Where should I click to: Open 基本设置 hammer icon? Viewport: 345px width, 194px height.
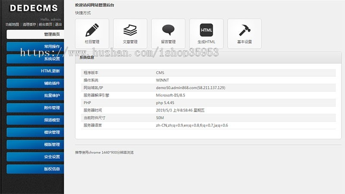click(244, 31)
